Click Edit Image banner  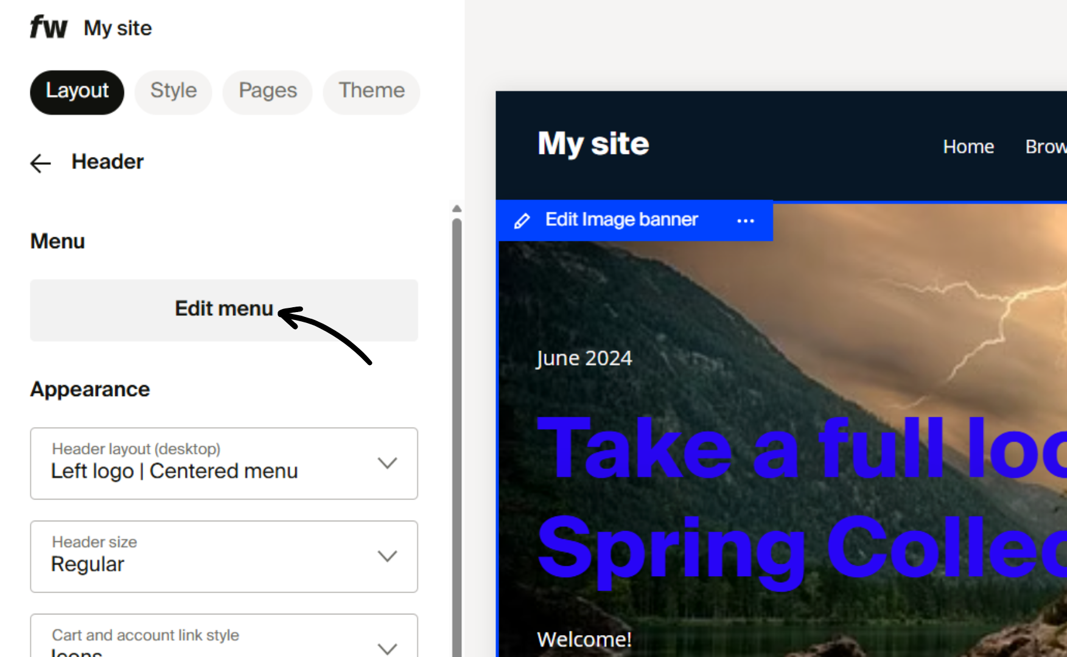(x=621, y=220)
